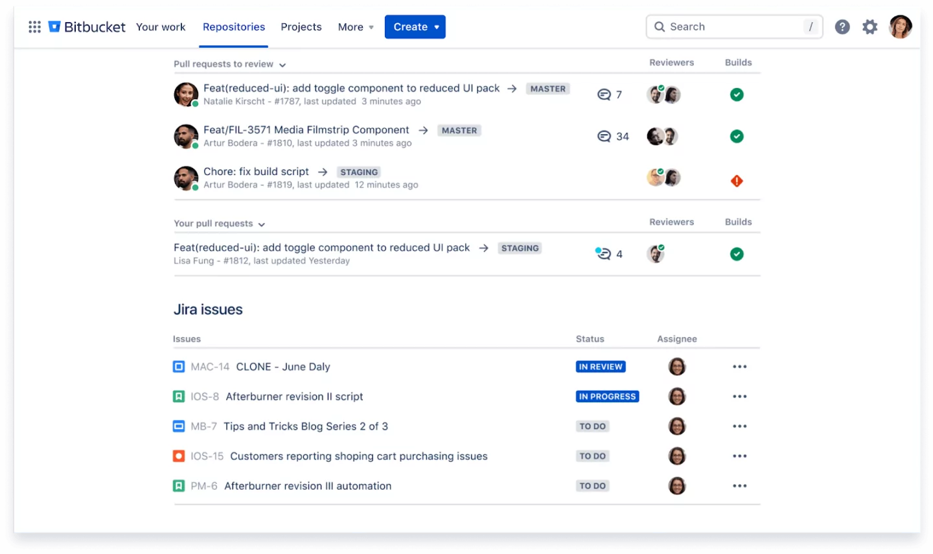Change IN PROGRESS status of IOS-8
933x554 pixels.
(607, 397)
